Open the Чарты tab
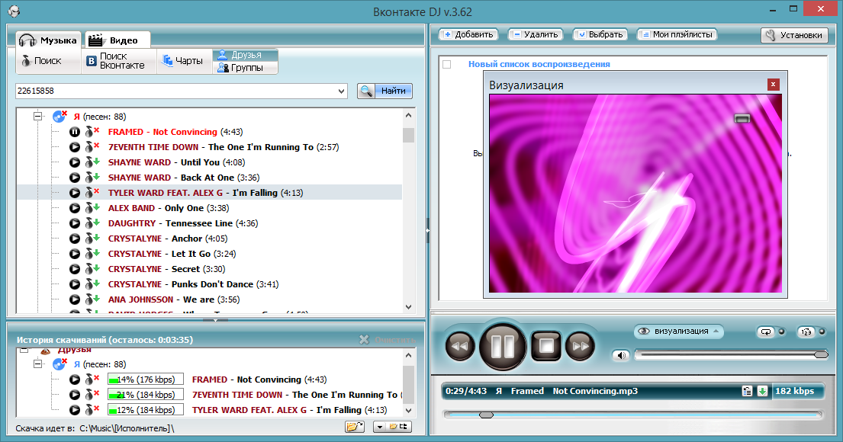Image resolution: width=843 pixels, height=442 pixels. click(x=184, y=61)
